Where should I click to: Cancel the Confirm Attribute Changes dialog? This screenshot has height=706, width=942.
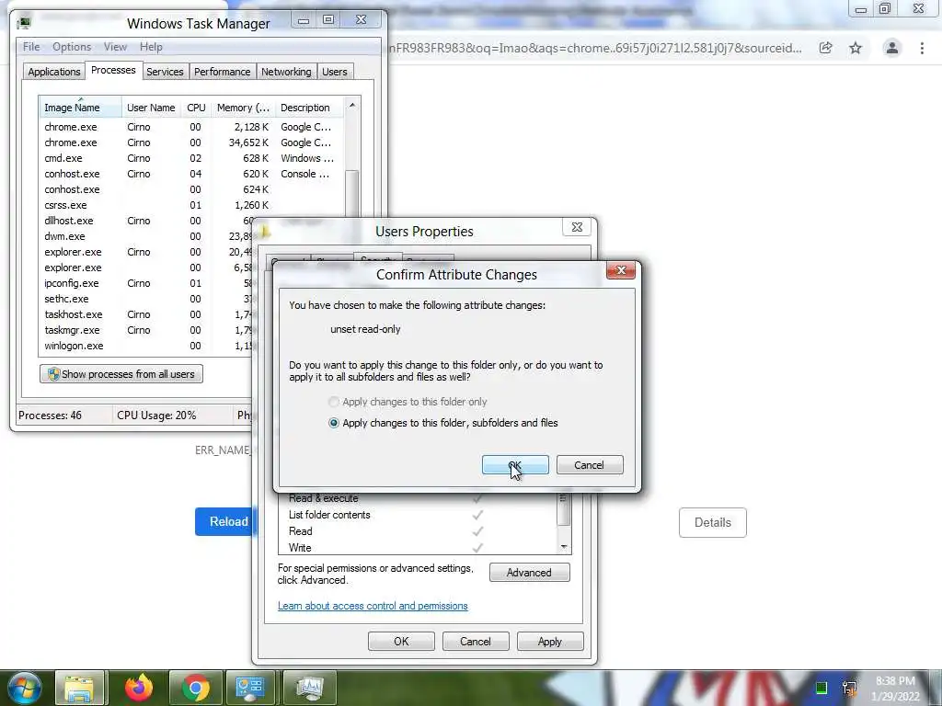[x=590, y=464]
